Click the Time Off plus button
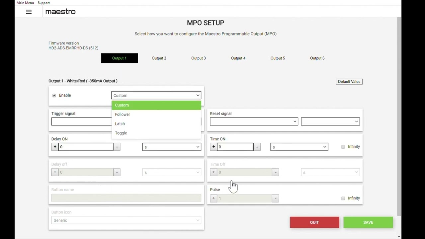Screen dimensions: 425x239 pyautogui.click(x=213, y=172)
